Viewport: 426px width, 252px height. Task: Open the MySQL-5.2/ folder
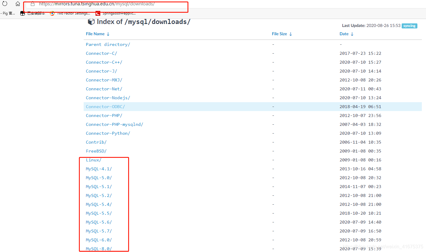(x=99, y=195)
